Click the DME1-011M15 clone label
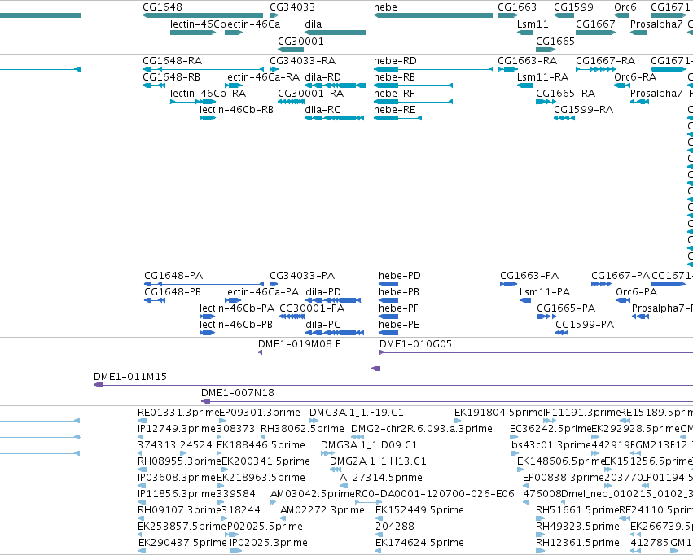Image resolution: width=693 pixels, height=555 pixels. [130, 377]
